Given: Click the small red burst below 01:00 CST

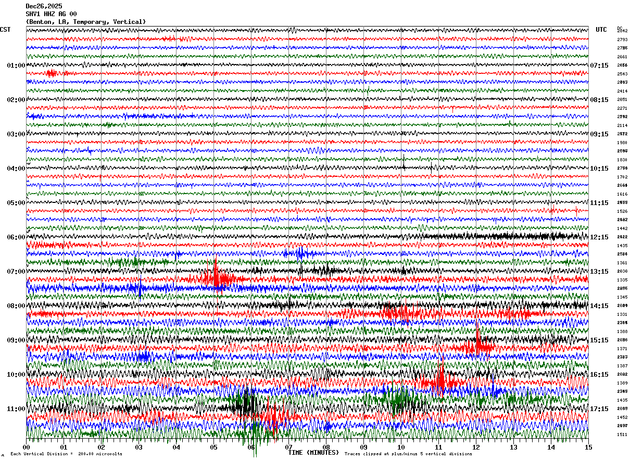Looking at the screenshot, I should pos(51,73).
